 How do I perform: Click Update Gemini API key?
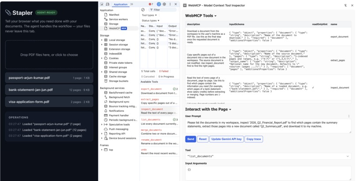coord(226,139)
